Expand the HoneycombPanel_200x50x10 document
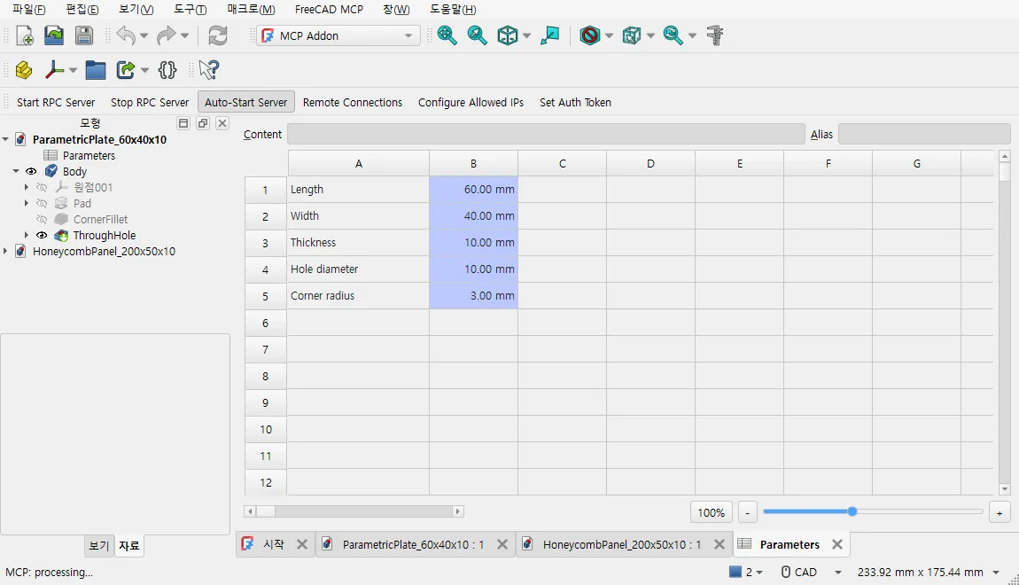The height and width of the screenshot is (585, 1019). pos(5,251)
